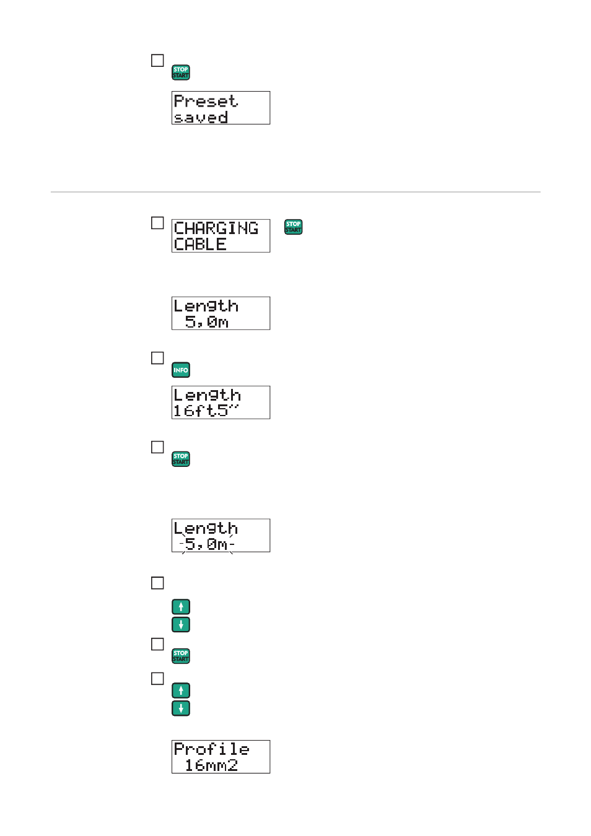Screen dimensions: 591x836
Task: Click the down arrow icon directly above the Profile 16mm2 display
Action: [x=181, y=708]
